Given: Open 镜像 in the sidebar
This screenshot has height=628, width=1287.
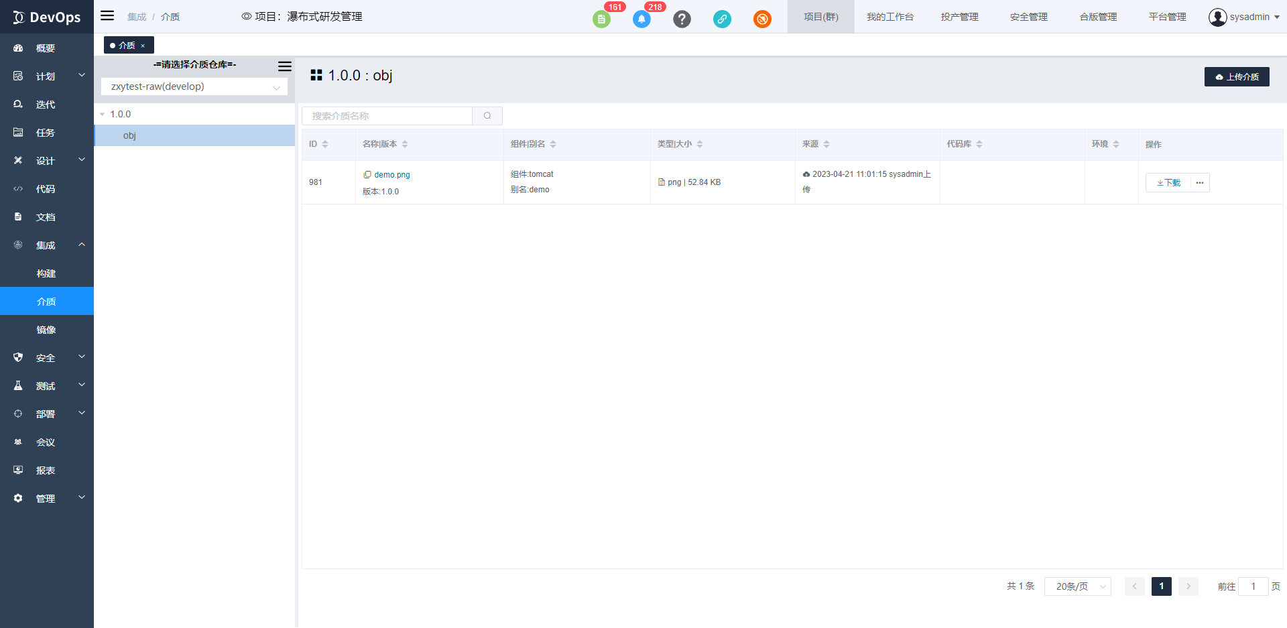Looking at the screenshot, I should tap(46, 330).
